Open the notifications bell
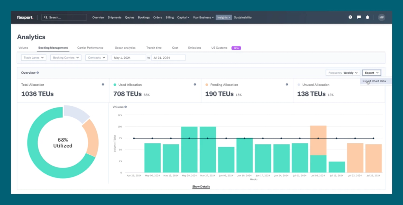 click(x=368, y=17)
